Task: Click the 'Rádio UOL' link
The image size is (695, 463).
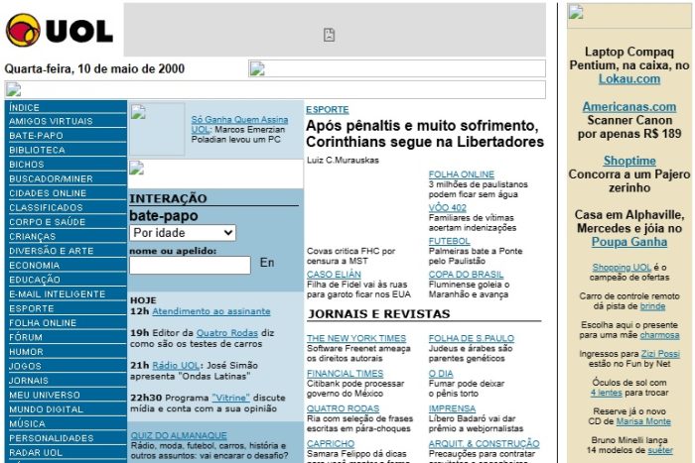Action: (x=176, y=365)
